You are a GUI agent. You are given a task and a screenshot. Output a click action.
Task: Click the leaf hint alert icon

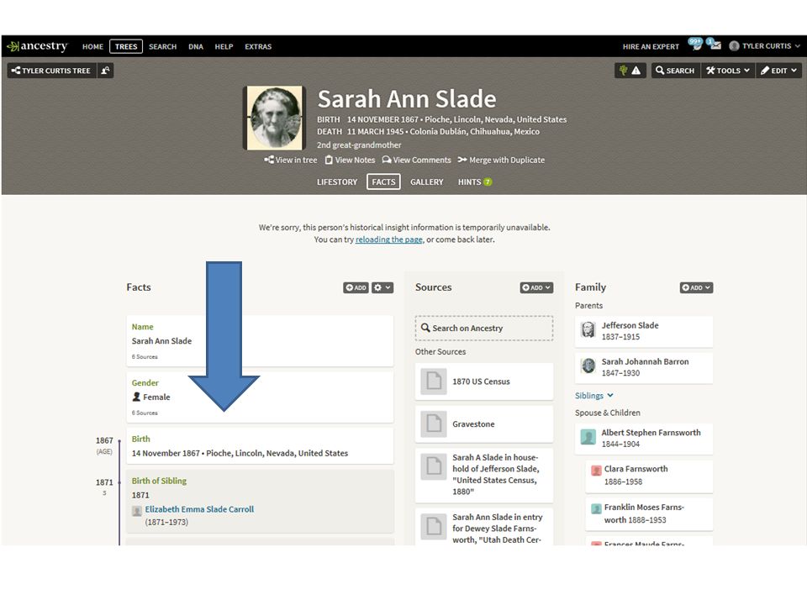630,71
